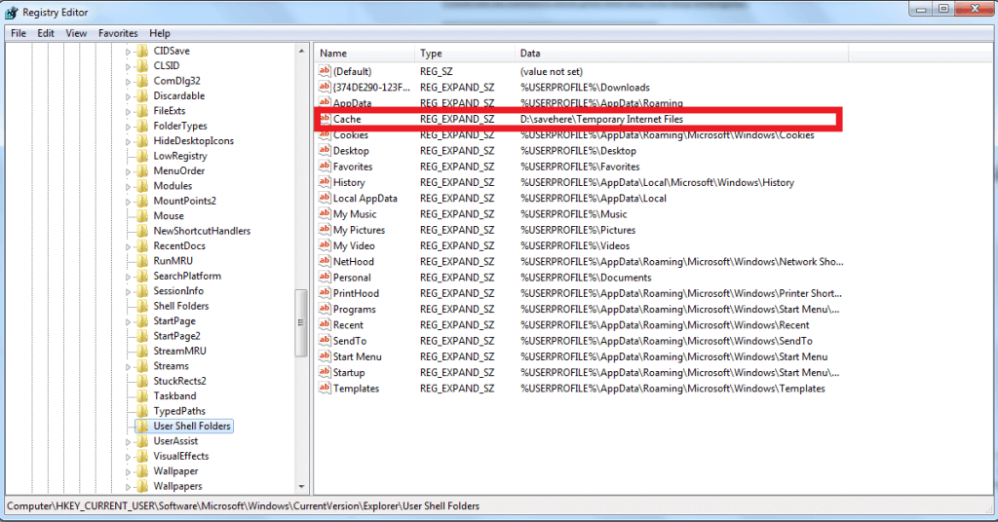Click the Desktop value string icon
This screenshot has width=998, height=522.
[x=325, y=151]
